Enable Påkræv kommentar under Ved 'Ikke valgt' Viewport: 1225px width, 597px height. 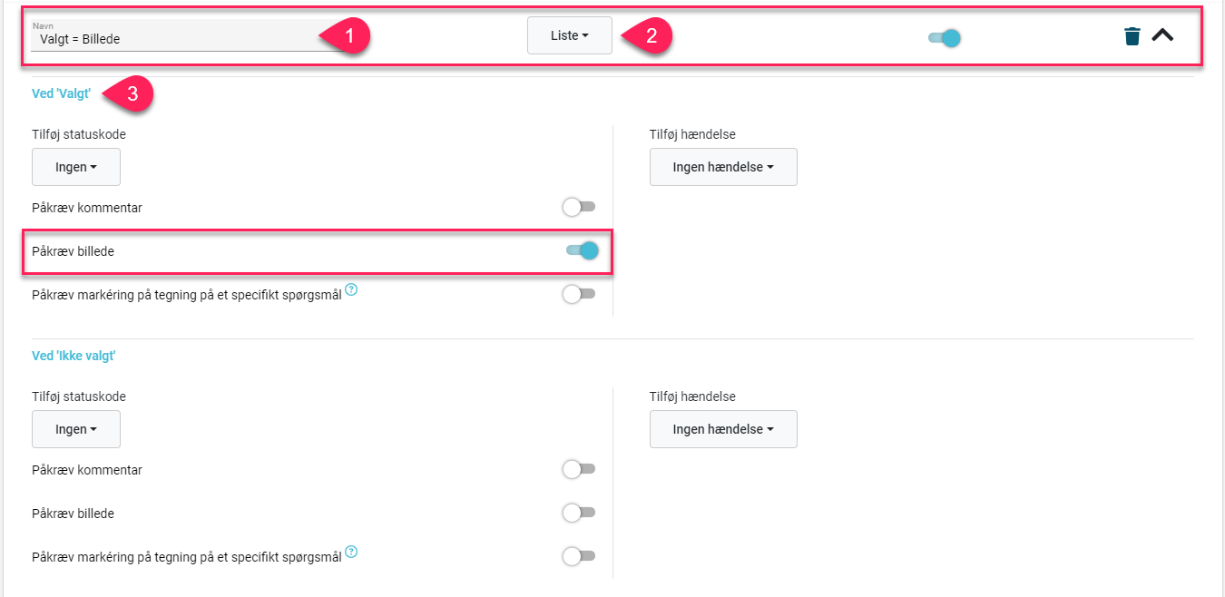(x=579, y=469)
